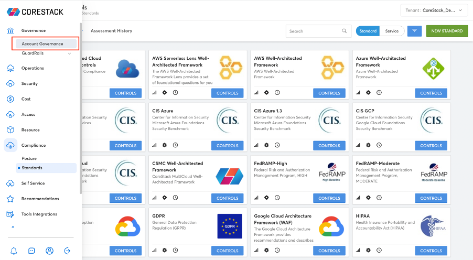Click the CIS Azure 1.3 title
Viewport: 473px width, 260px height.
[268, 111]
